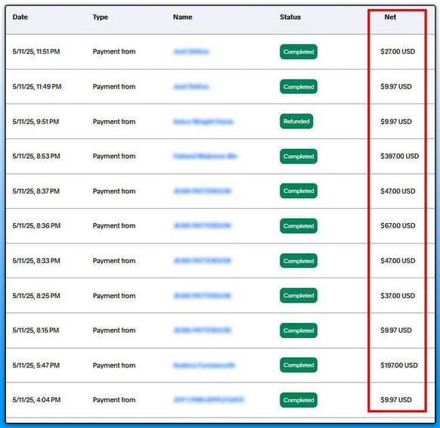Screen dimensions: 440x428
Task: Click $9.97 USD in the 8:15 PM row
Action: (396, 330)
